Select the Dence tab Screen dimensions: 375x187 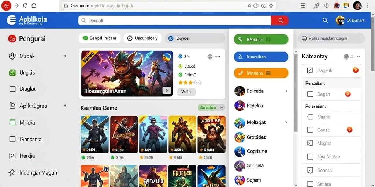[195, 38]
